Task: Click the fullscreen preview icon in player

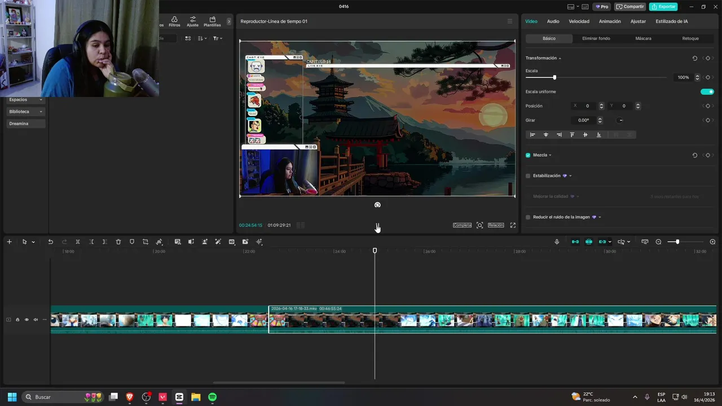Action: click(513, 225)
